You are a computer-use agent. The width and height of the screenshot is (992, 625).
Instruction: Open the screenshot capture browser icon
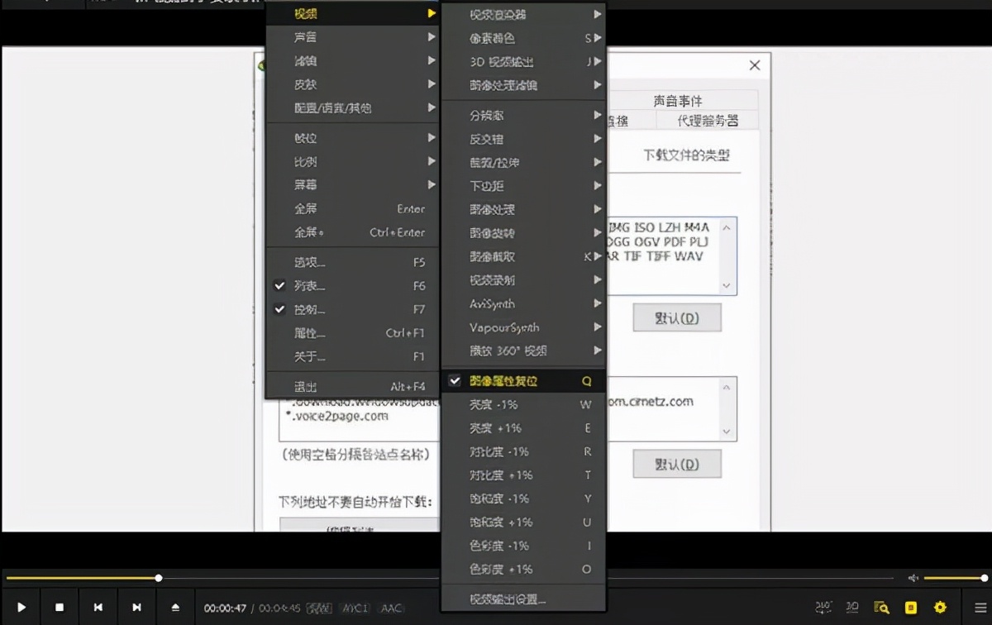(x=882, y=608)
